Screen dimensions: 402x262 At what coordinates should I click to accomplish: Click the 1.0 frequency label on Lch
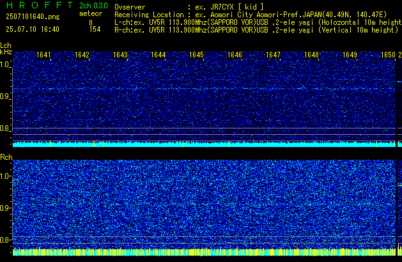click(4, 65)
